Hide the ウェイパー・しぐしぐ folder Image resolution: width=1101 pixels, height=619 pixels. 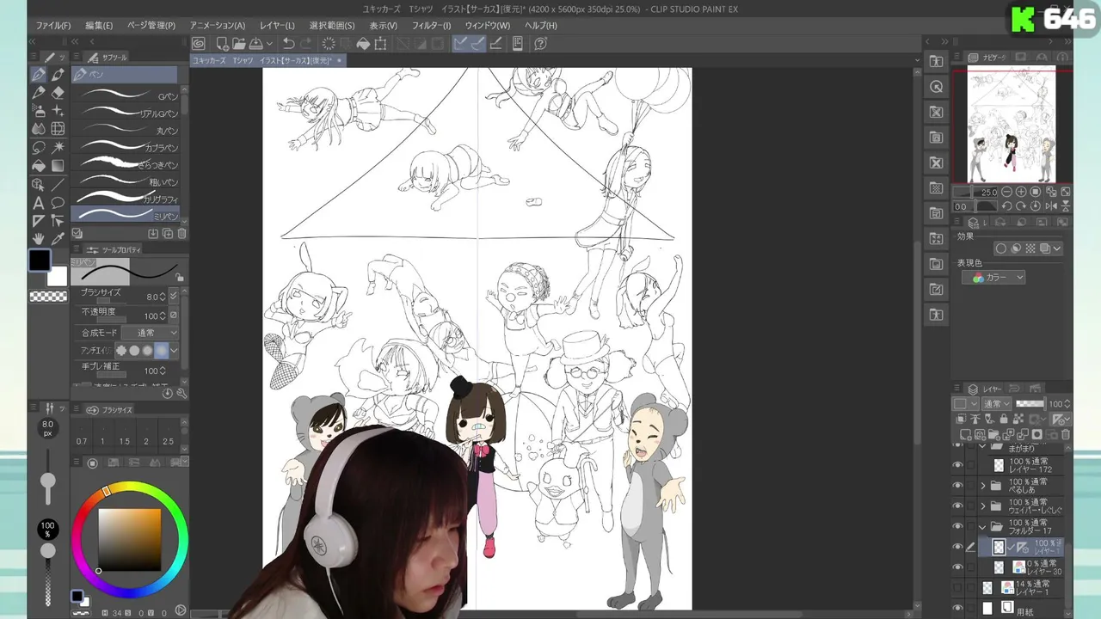click(x=957, y=506)
